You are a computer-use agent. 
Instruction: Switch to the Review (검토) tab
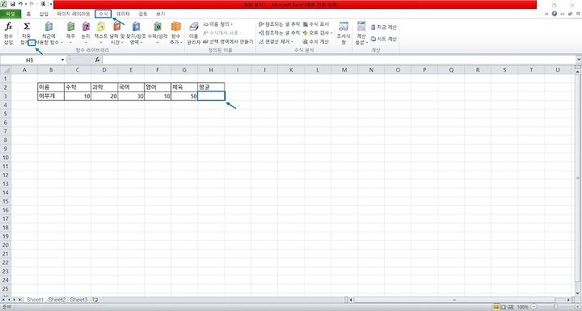click(x=143, y=14)
